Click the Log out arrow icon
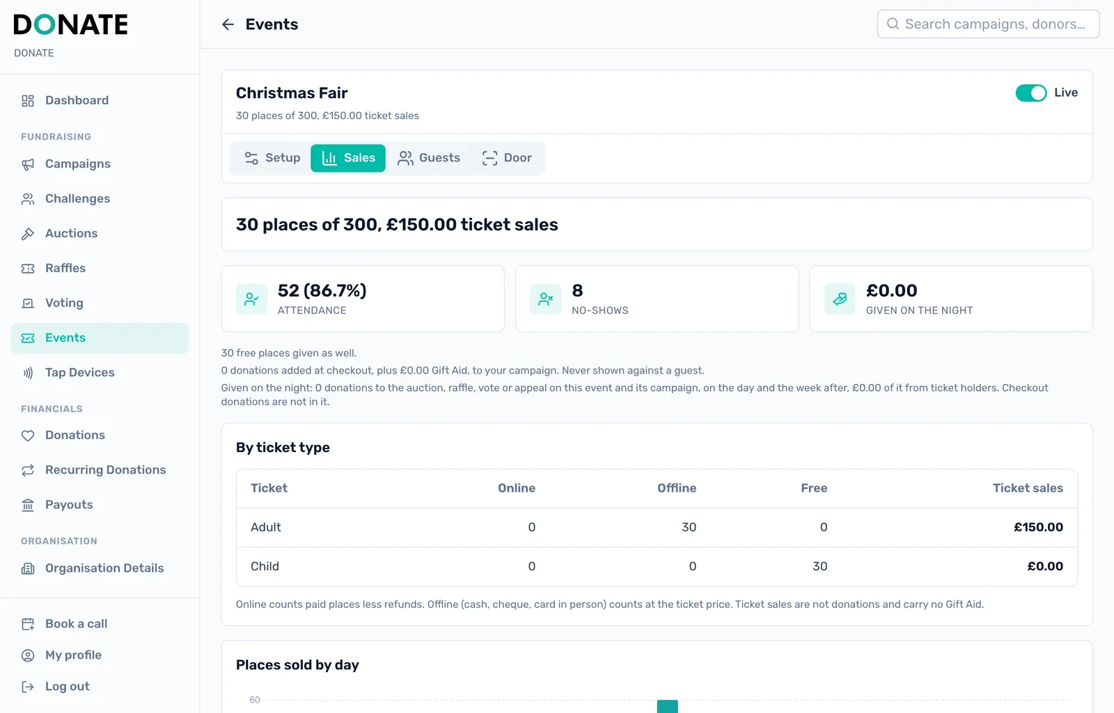This screenshot has height=713, width=1114. [28, 687]
